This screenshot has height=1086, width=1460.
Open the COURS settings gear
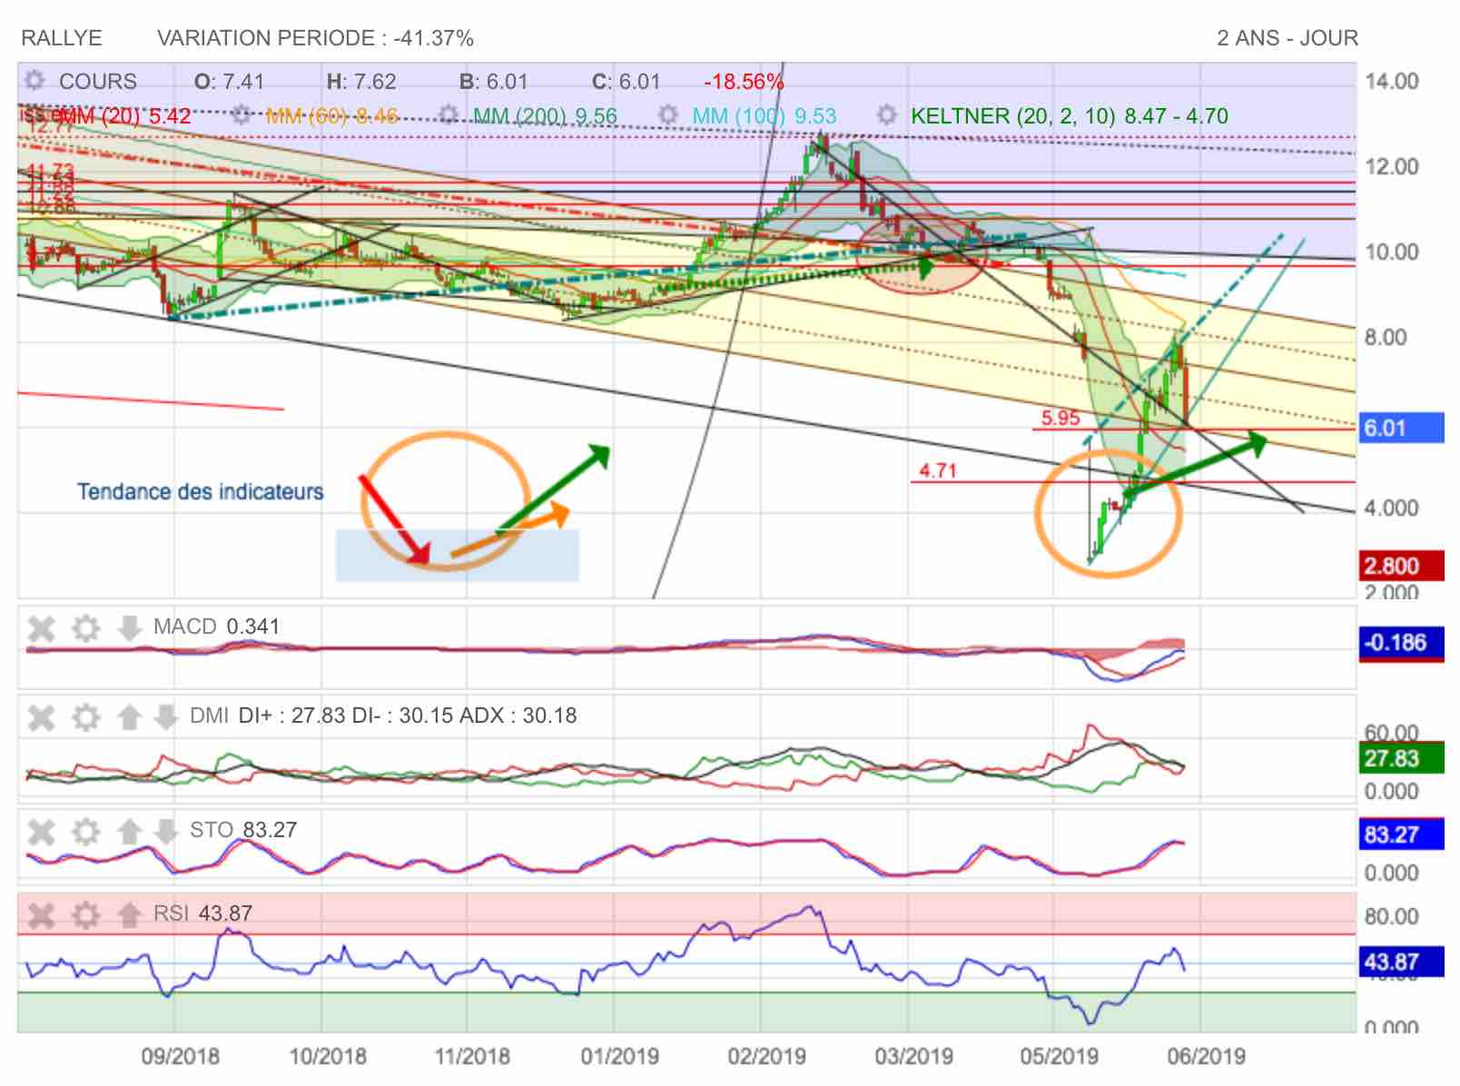pos(35,81)
